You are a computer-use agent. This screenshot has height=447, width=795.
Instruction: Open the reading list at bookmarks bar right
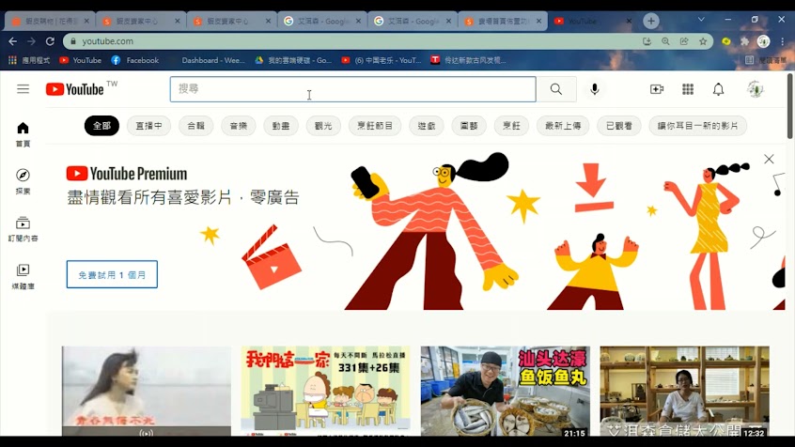coord(766,60)
